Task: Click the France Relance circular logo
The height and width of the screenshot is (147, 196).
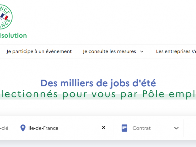Action: (6, 17)
